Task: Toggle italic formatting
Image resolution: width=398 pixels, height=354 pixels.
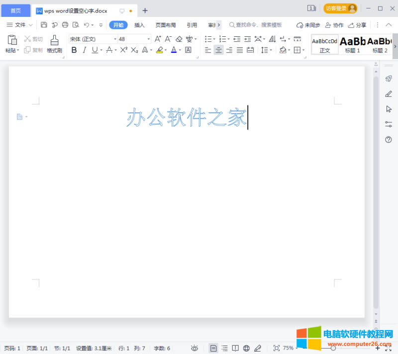Action: tap(85, 50)
